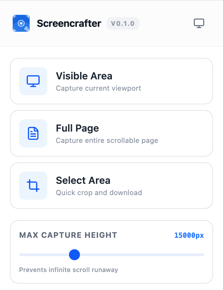The image size is (223, 290).
Task: Click the Select Area crop icon
Action: point(33,186)
